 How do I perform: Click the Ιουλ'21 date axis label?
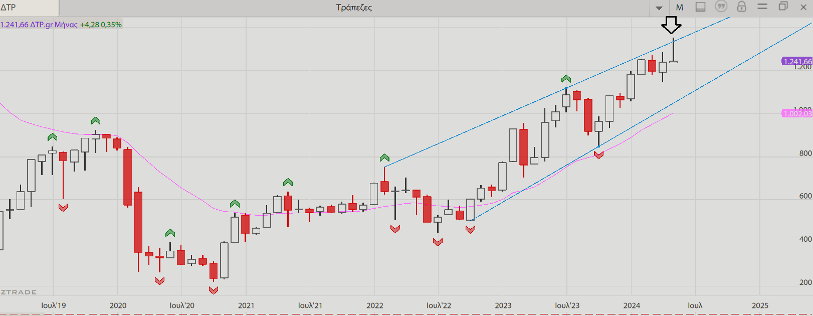click(310, 305)
